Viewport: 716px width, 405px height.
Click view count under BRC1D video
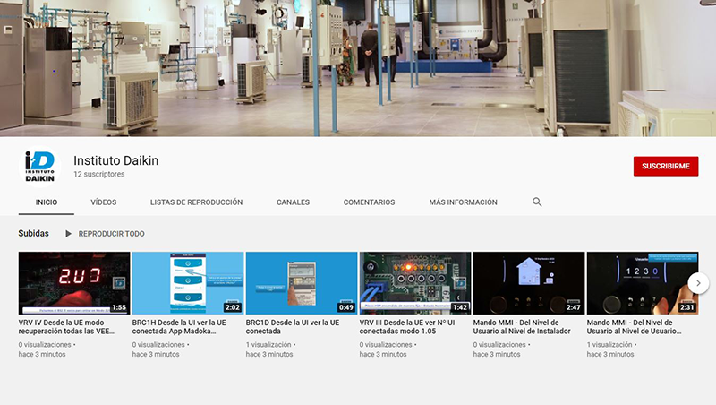point(268,345)
